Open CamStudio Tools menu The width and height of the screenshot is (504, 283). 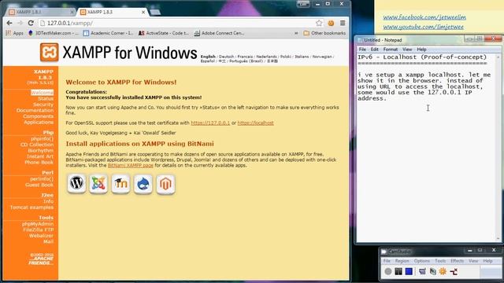click(440, 261)
